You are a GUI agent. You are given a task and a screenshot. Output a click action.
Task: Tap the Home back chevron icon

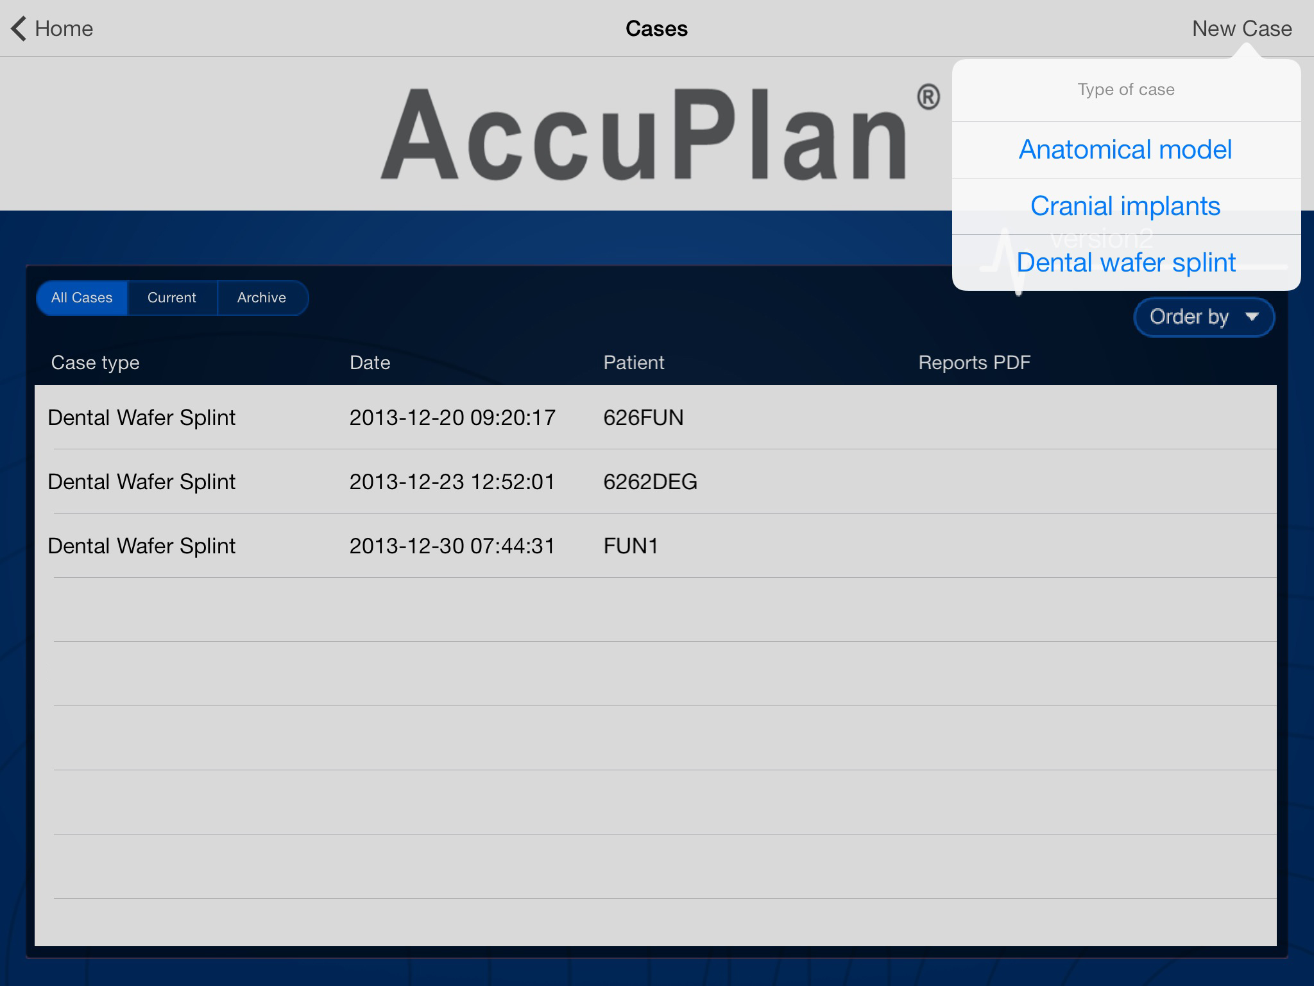(19, 29)
